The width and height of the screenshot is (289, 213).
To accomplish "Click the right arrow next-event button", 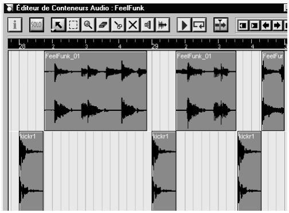I will click(277, 25).
